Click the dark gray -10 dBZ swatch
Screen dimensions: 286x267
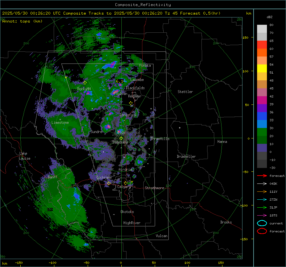262,164
